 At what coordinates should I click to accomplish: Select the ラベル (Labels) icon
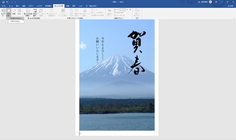(19, 12)
